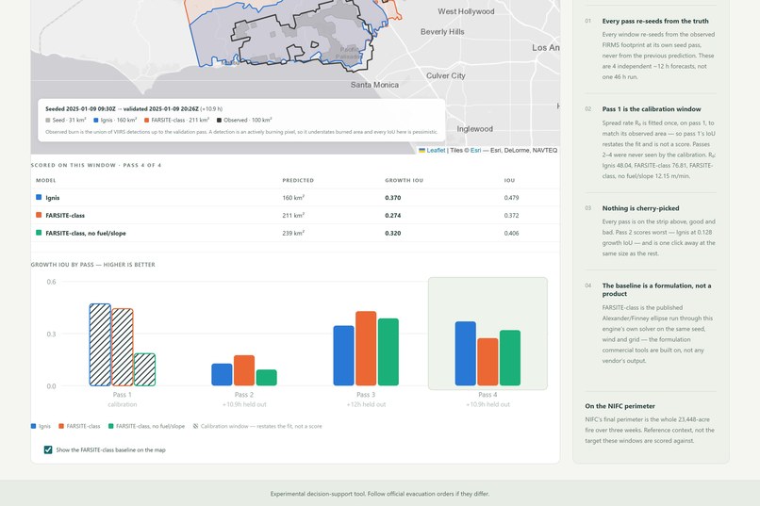Click the GROWTH IOU column header
The height and width of the screenshot is (506, 760).
click(405, 180)
